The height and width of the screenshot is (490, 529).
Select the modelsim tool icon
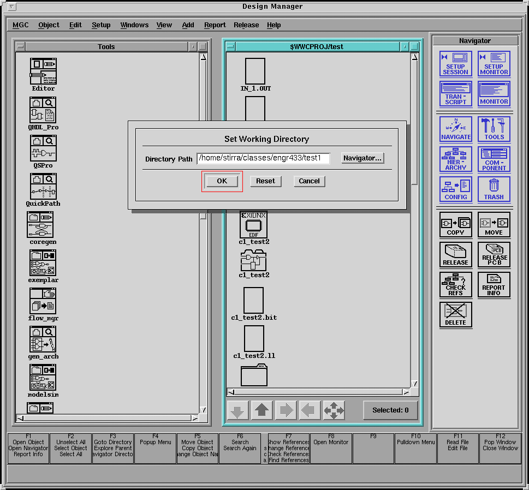click(x=43, y=377)
